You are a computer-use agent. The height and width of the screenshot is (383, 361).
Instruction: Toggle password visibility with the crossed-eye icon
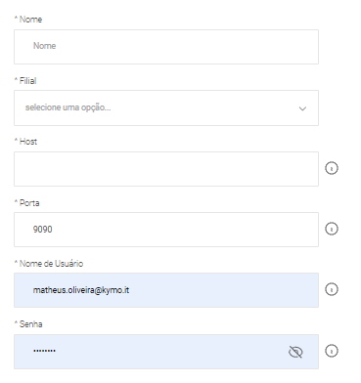[x=295, y=352]
